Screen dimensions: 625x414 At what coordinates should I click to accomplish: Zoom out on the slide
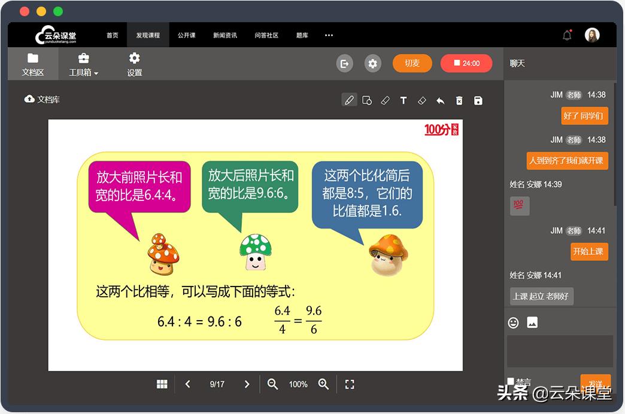[x=272, y=384]
